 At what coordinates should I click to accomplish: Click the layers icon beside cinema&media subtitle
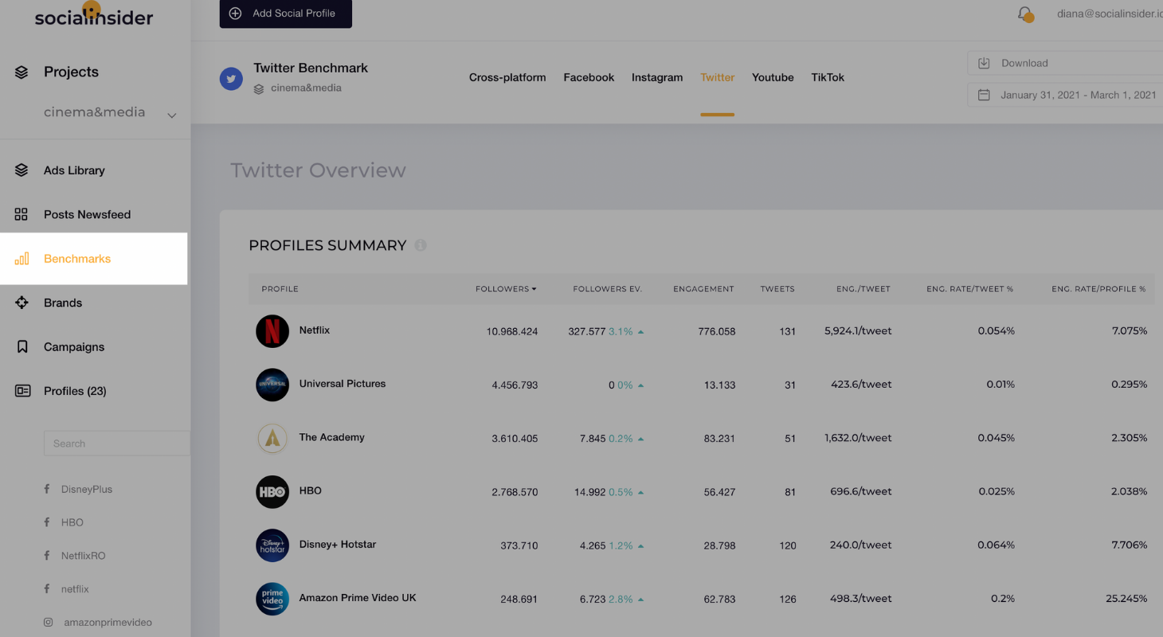tap(259, 89)
